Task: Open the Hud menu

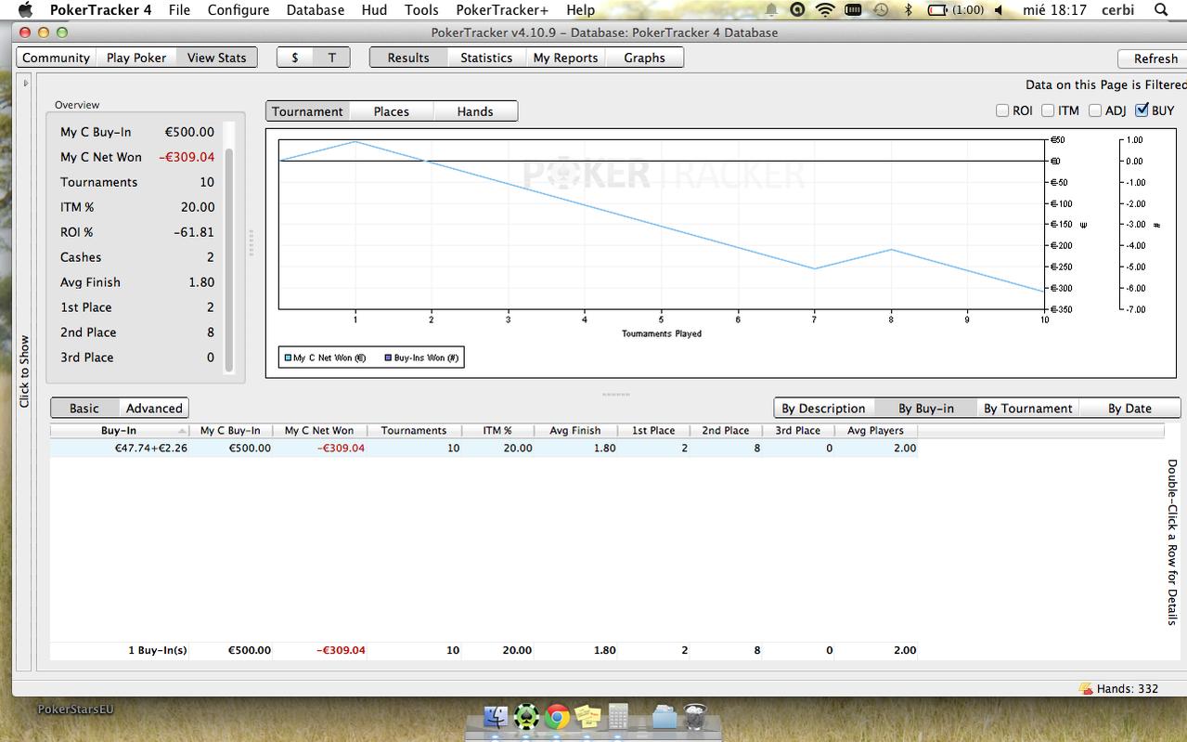Action: pos(374,9)
